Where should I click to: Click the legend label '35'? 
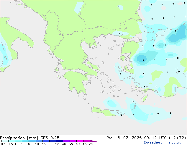71,144
